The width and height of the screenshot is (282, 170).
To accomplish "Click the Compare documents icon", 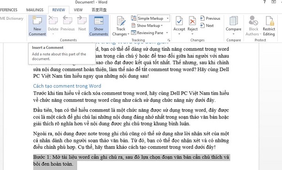I will (234, 21).
